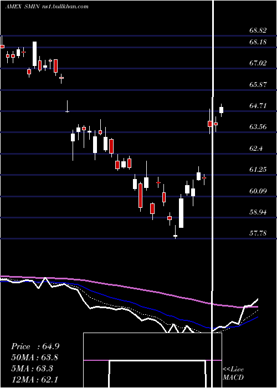Viewport: 277px width, 388px height.
Task: Click the 62.4 price level label
Action: 257,148
